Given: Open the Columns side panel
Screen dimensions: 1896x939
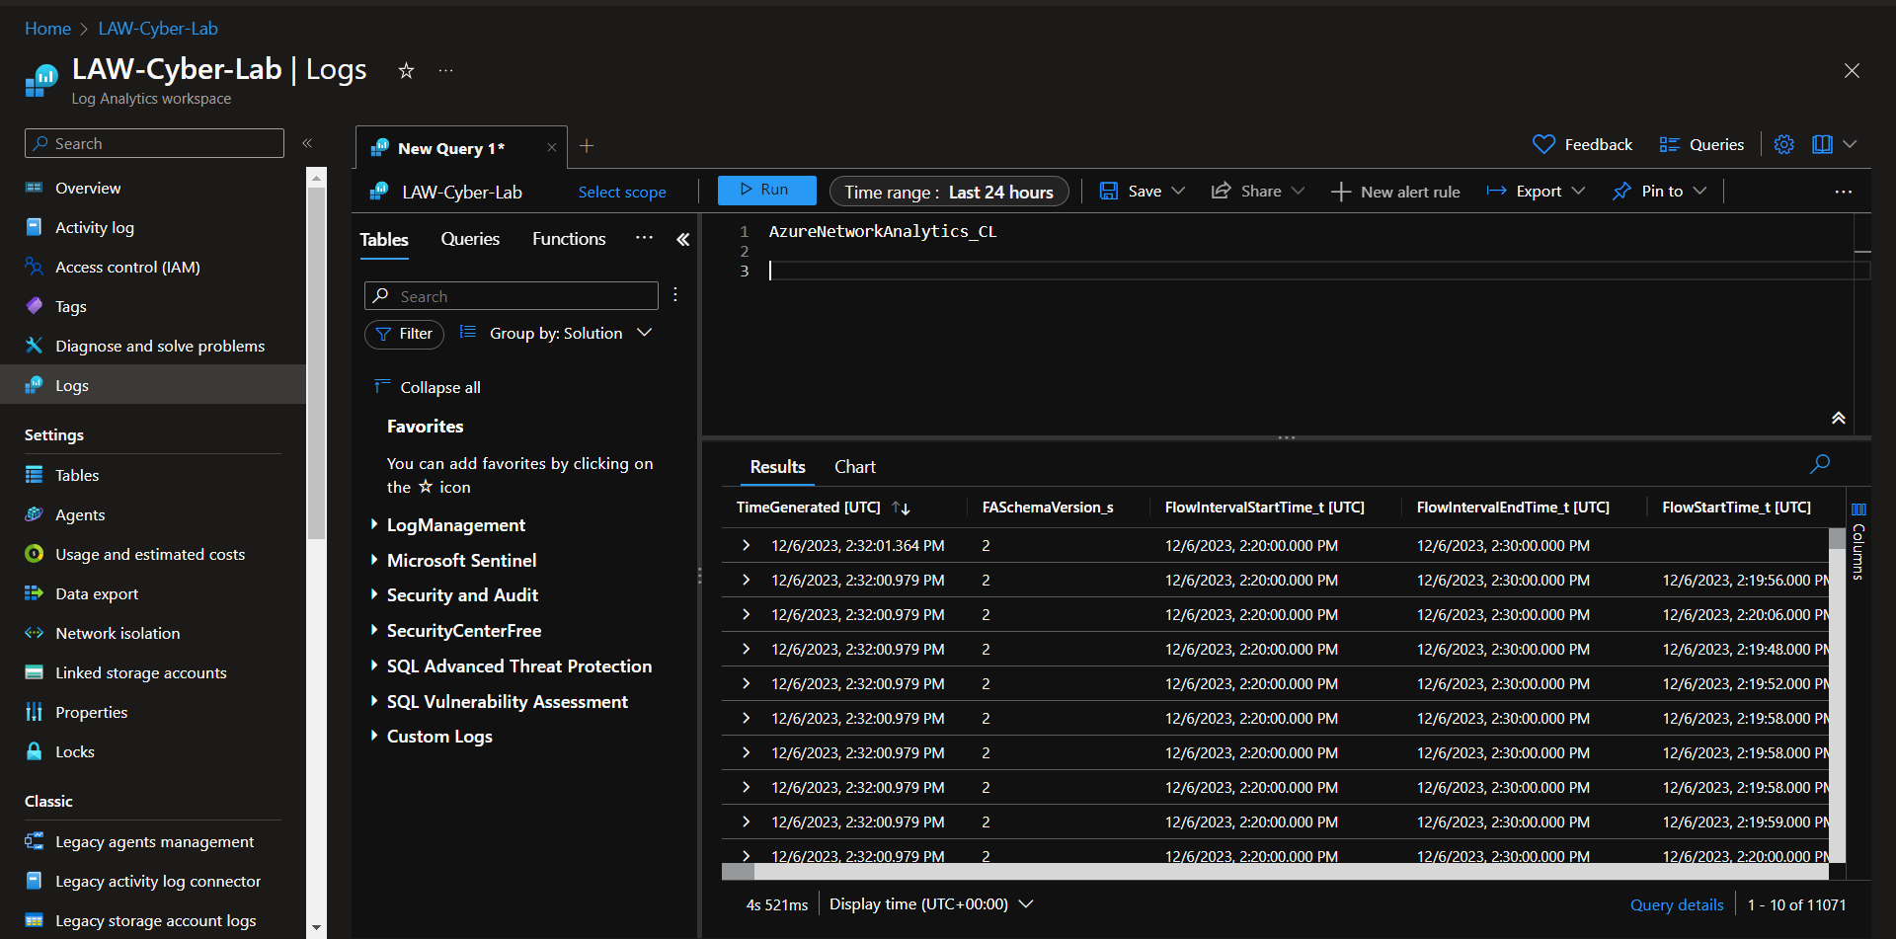Looking at the screenshot, I should (x=1858, y=541).
